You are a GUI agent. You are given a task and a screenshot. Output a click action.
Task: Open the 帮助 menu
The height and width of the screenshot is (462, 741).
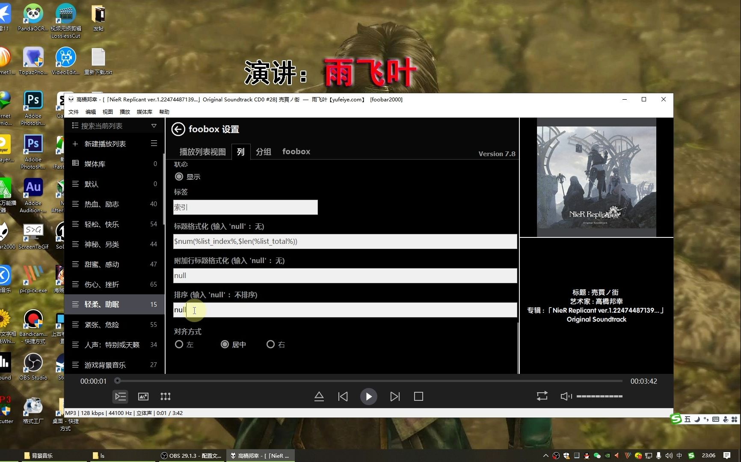[164, 112]
